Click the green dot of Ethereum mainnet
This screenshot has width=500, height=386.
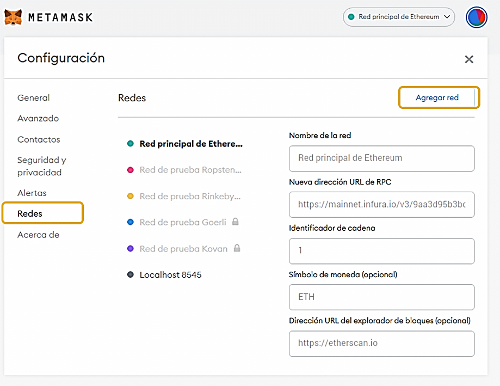[131, 144]
